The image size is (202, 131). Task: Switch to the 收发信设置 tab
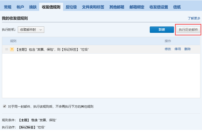(x=159, y=7)
